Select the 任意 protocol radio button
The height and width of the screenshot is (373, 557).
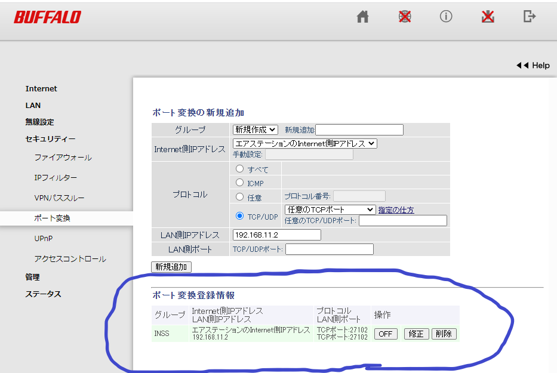pos(240,196)
